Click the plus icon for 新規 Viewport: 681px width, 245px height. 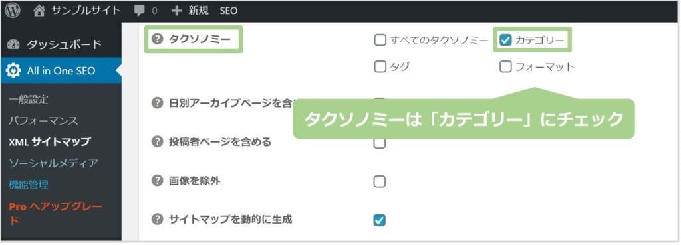[176, 11]
